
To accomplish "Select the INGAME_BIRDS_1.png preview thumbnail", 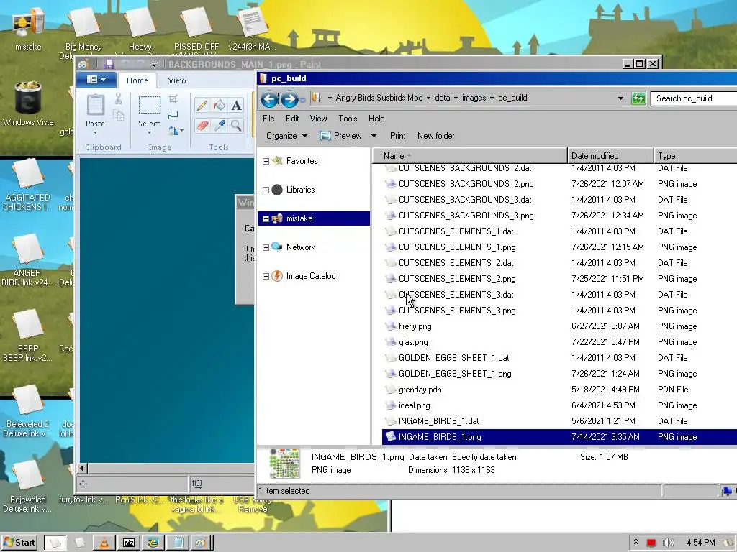I will click(x=285, y=464).
